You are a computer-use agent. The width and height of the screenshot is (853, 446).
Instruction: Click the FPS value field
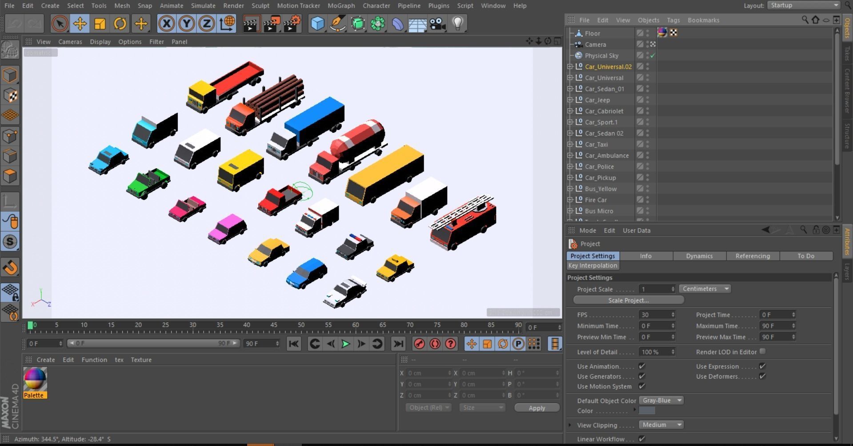(654, 315)
